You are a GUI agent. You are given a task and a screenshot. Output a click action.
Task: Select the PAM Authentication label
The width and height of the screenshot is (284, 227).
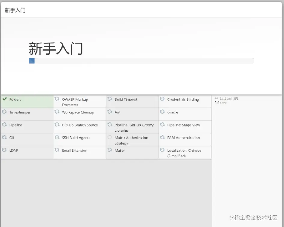pos(184,138)
